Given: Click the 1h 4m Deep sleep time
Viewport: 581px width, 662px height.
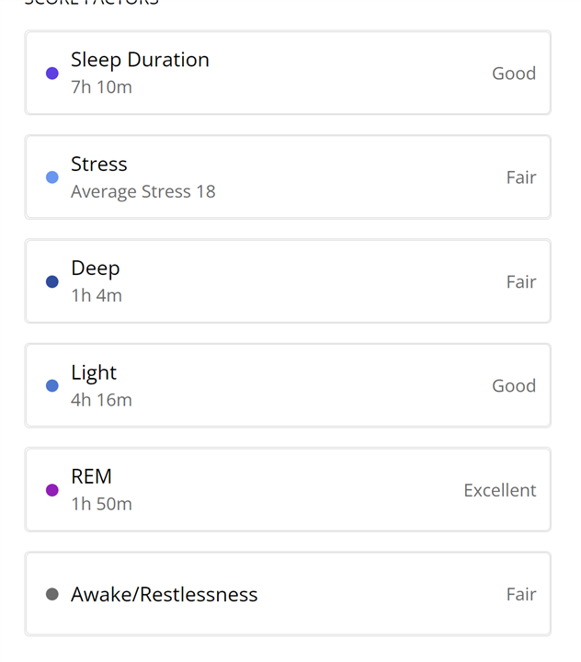Looking at the screenshot, I should click(97, 295).
